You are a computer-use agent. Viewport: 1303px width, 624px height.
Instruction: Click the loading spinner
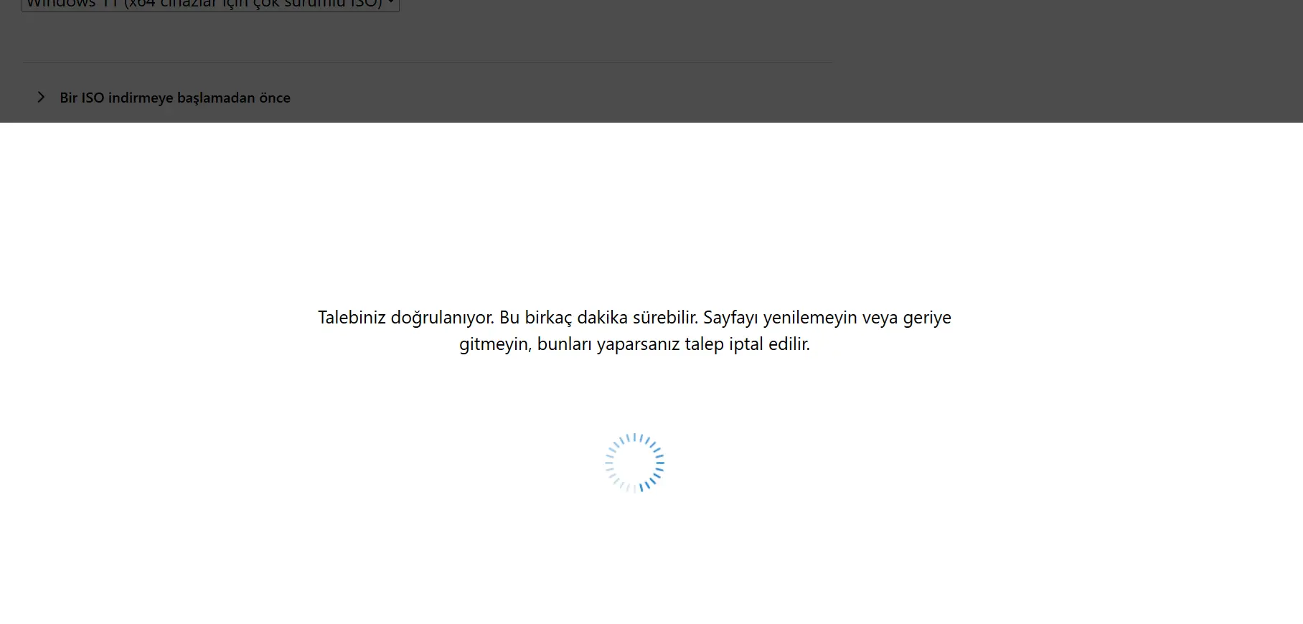(634, 463)
